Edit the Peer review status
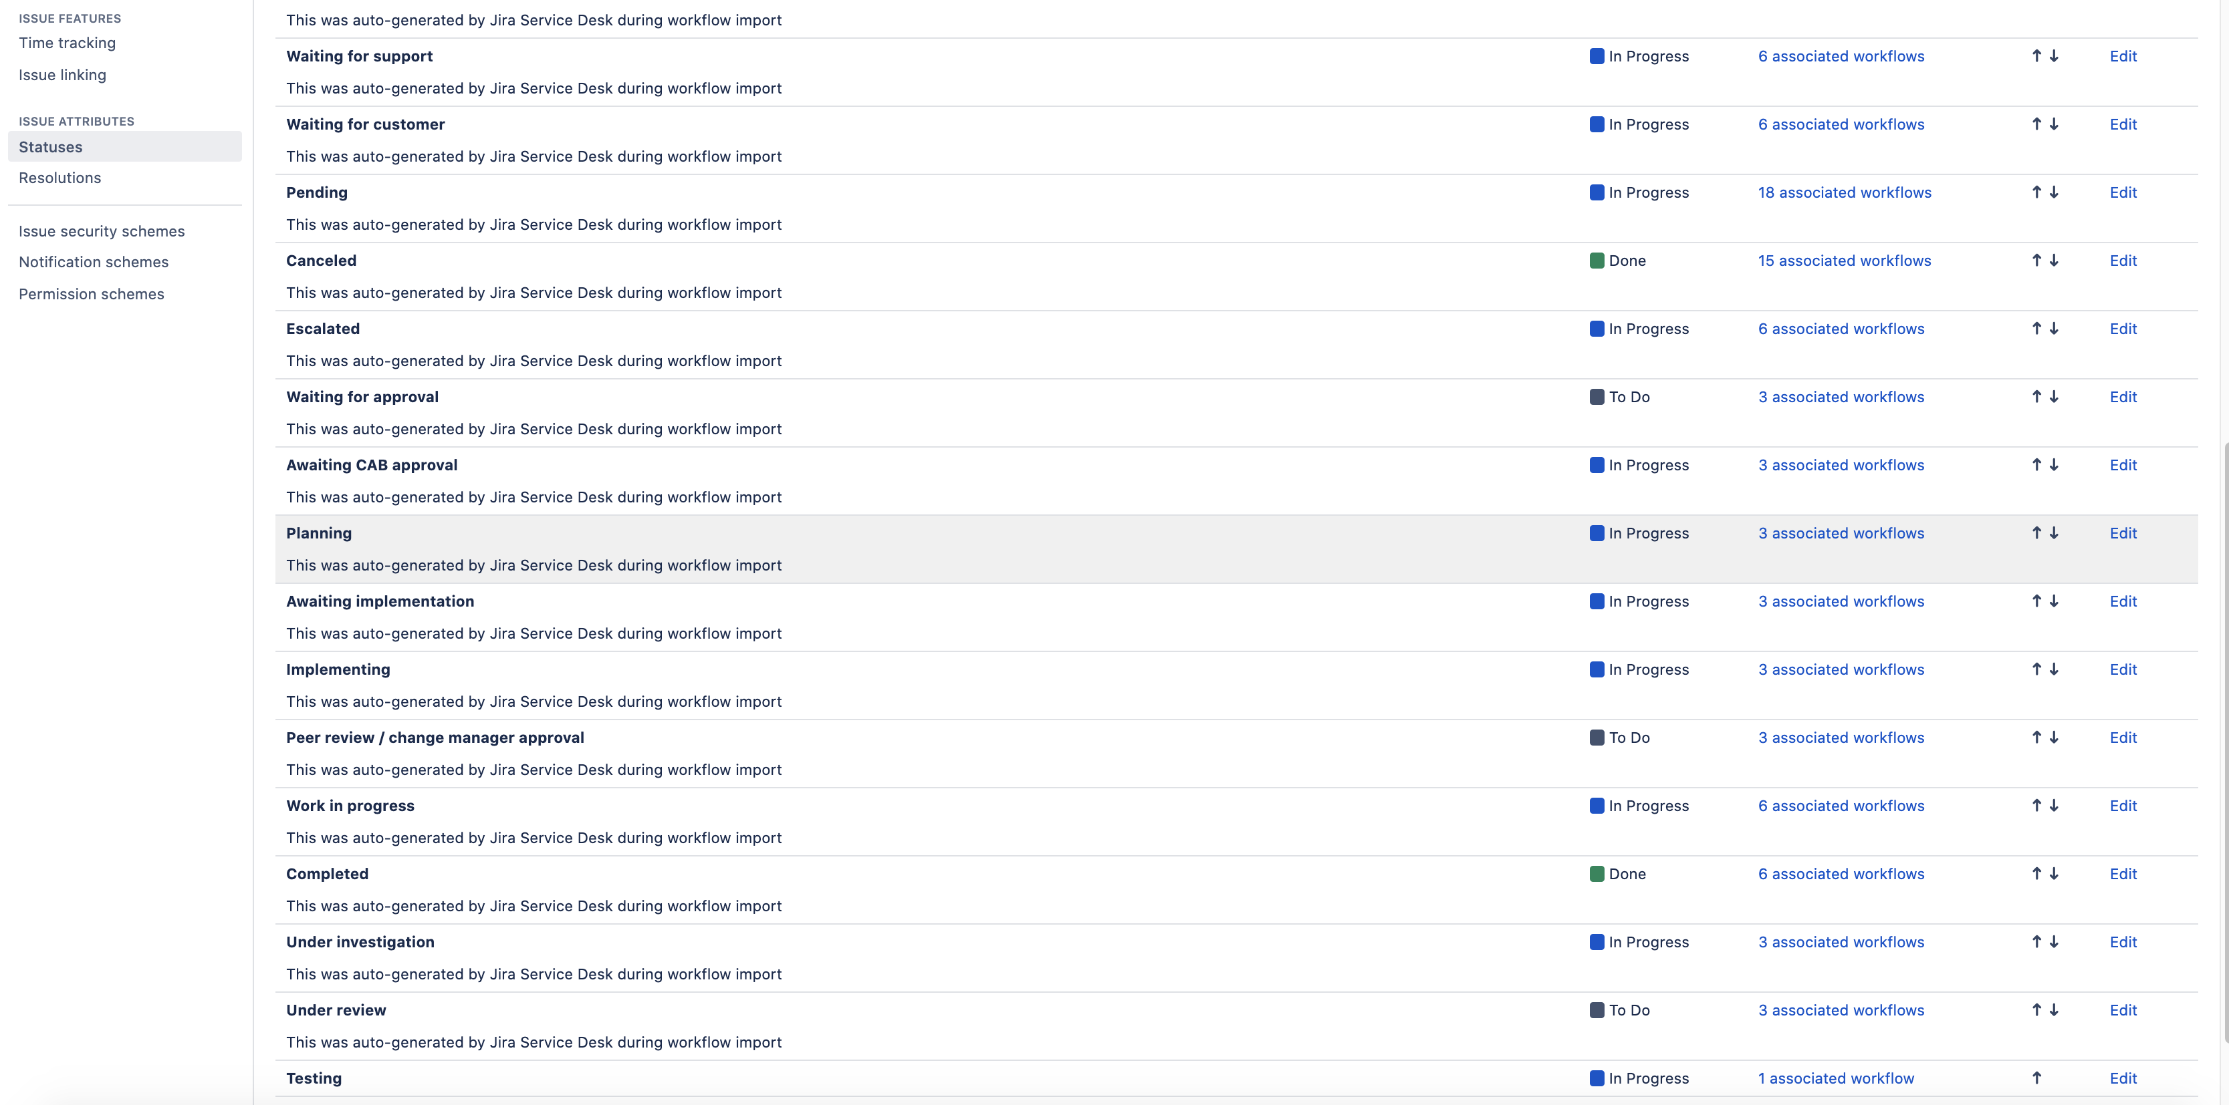This screenshot has height=1105, width=2229. 2123,738
